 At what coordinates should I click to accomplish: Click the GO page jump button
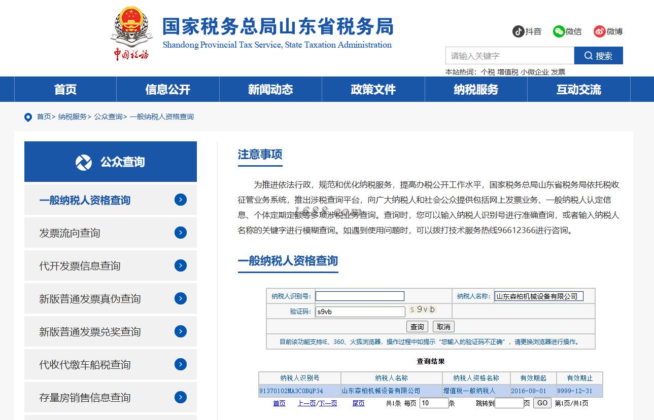(x=542, y=403)
